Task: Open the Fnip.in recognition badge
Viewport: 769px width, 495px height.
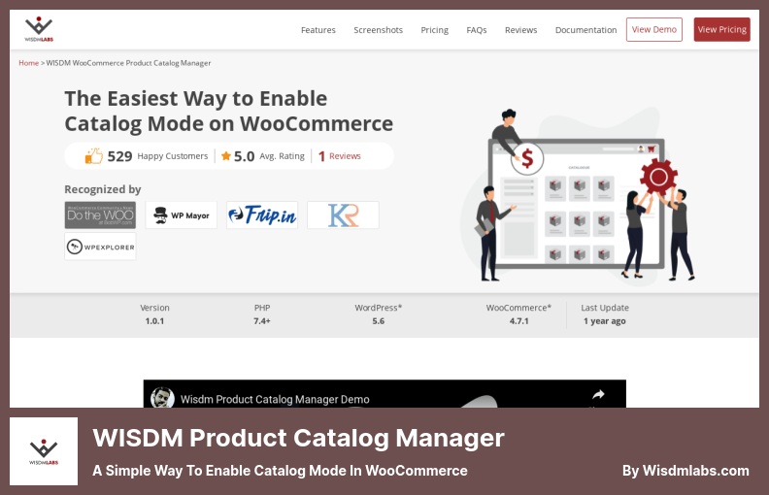Action: tap(262, 215)
